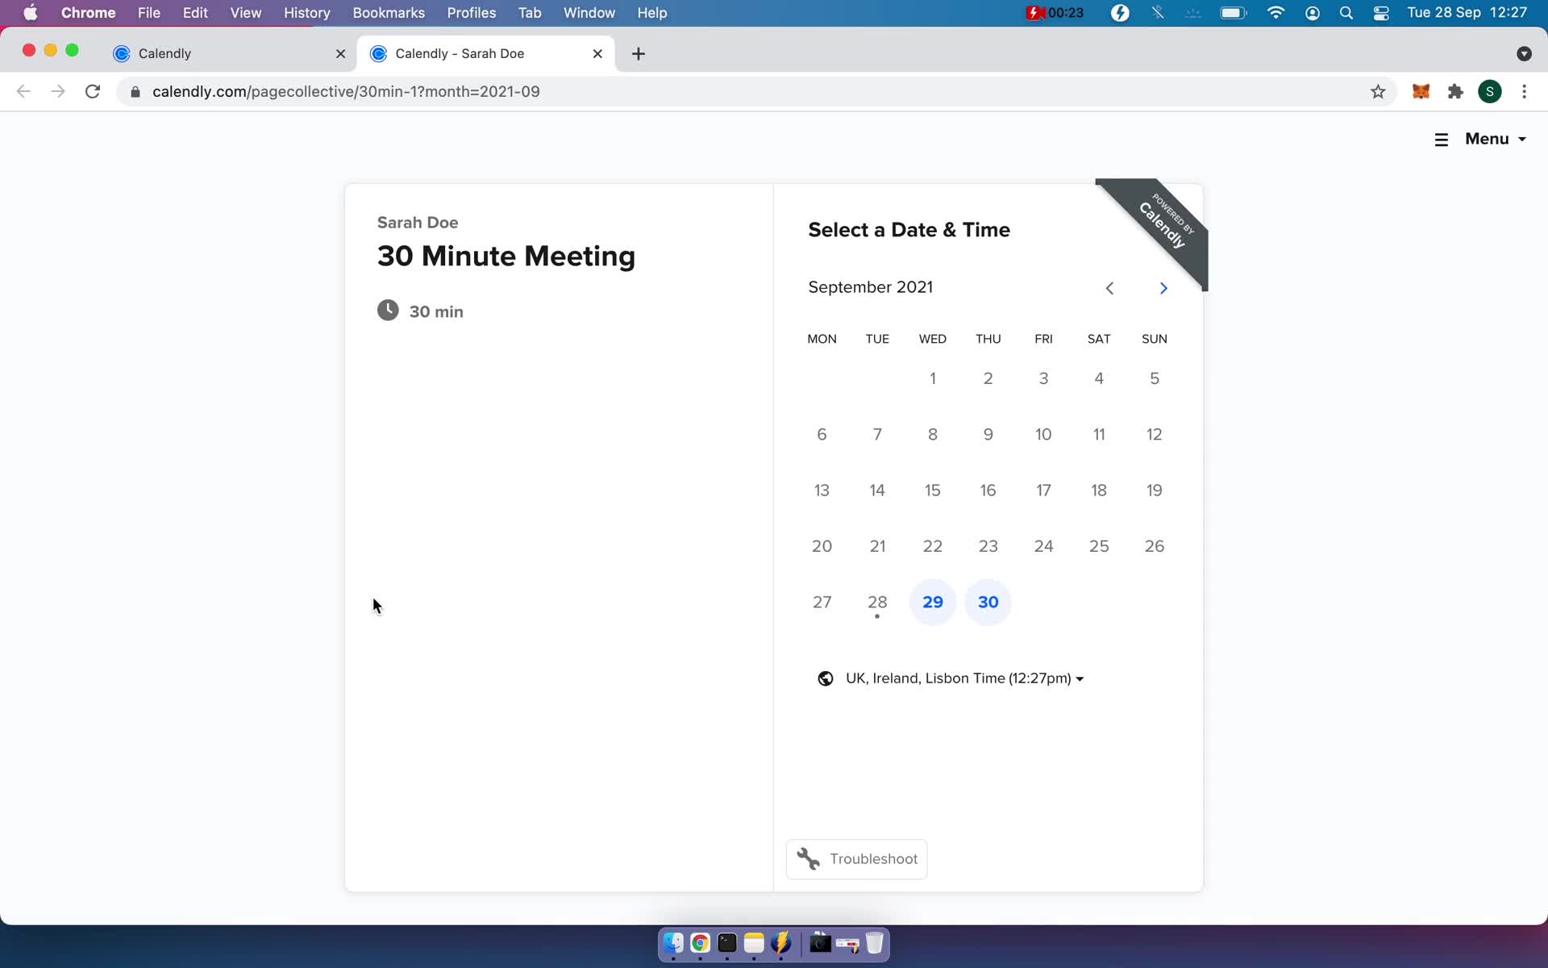Click the Troubleshoot button
This screenshot has height=968, width=1548.
(858, 859)
